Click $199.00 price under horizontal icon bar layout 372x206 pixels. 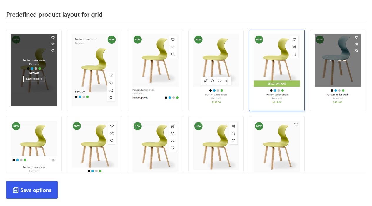tap(216, 102)
